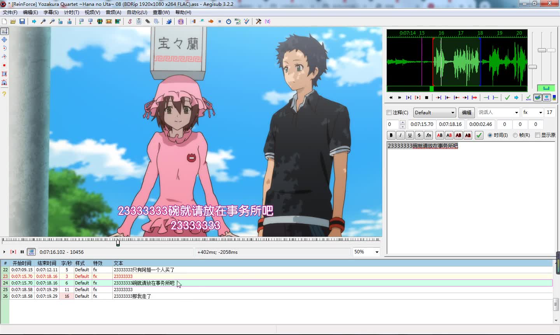Toggle auto go-to-next-line on commit
The image size is (560, 335).
tap(537, 98)
